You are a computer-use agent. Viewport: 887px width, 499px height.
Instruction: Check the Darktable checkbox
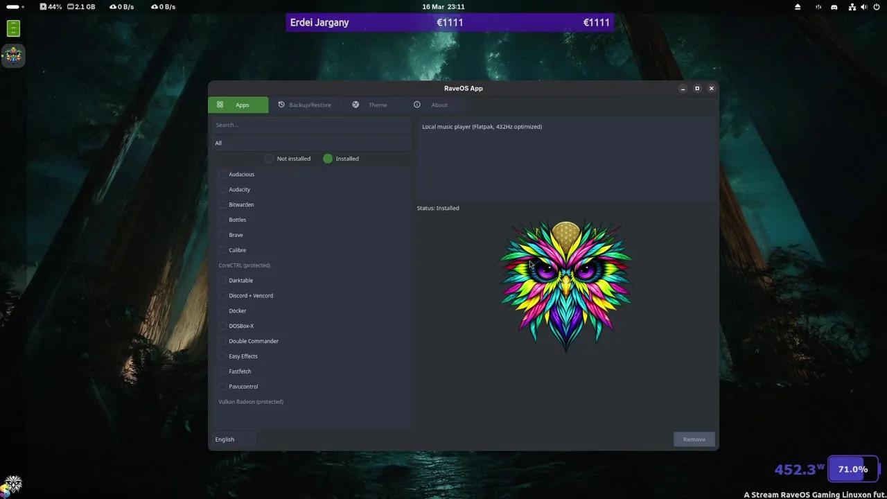(222, 281)
